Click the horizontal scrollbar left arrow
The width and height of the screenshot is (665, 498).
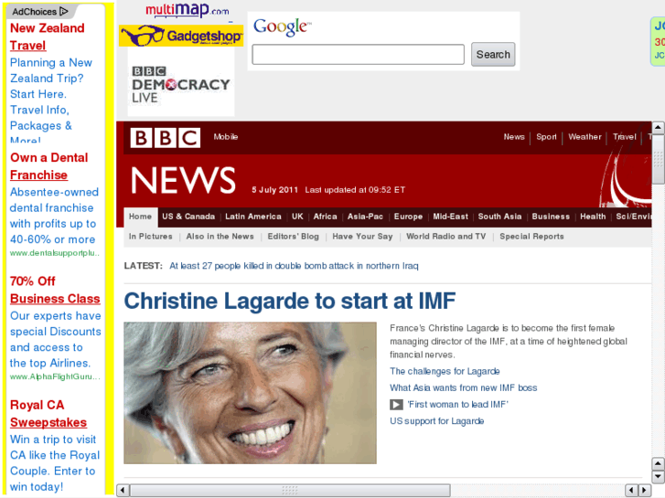click(123, 491)
